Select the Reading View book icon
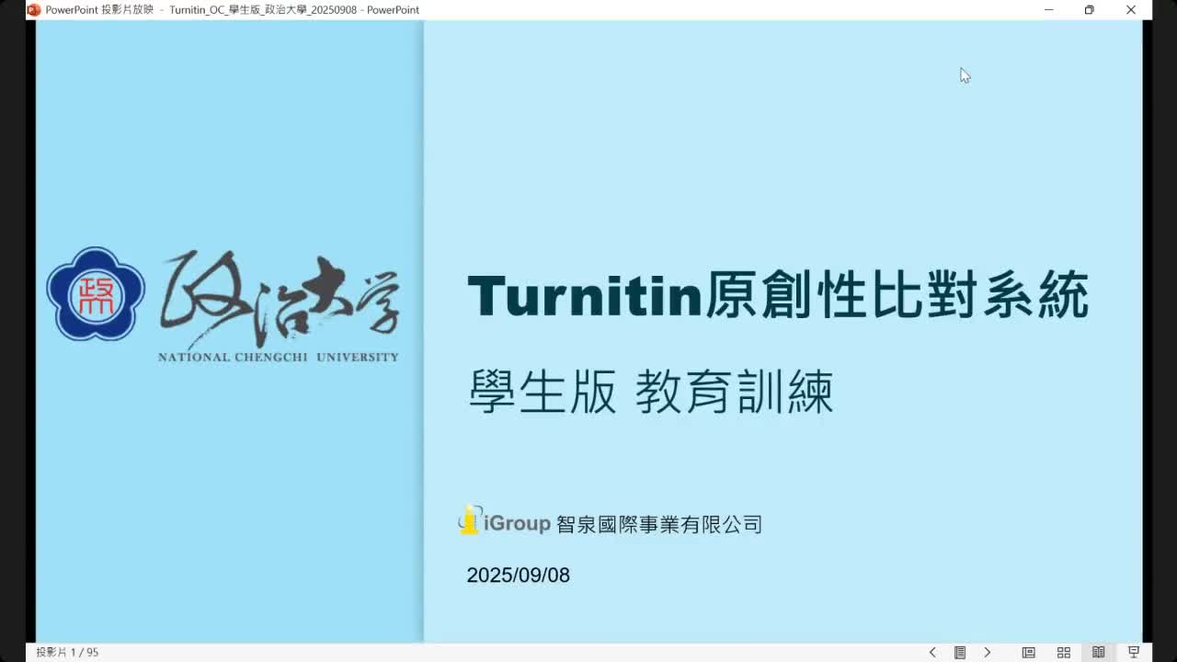Image resolution: width=1177 pixels, height=662 pixels. pos(1099,653)
